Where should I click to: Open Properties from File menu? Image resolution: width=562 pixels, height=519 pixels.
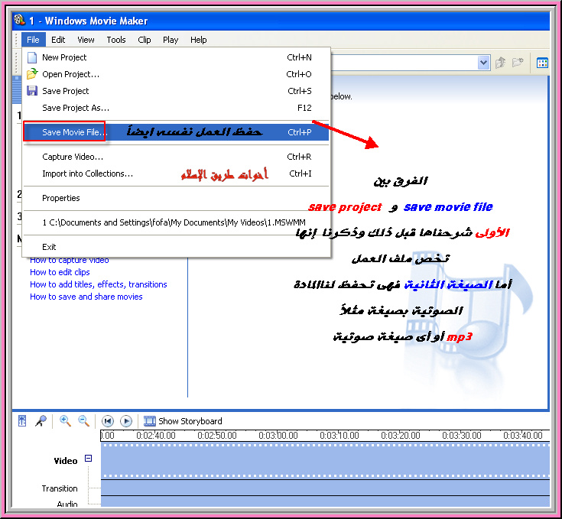click(x=177, y=198)
